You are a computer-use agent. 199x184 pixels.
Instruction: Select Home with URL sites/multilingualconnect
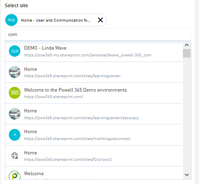click(x=93, y=135)
